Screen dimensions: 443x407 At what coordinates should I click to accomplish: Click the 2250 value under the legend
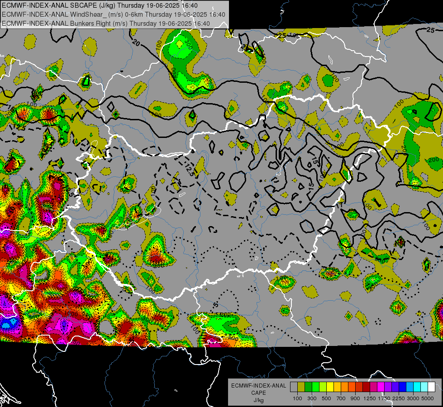pyautogui.click(x=399, y=398)
